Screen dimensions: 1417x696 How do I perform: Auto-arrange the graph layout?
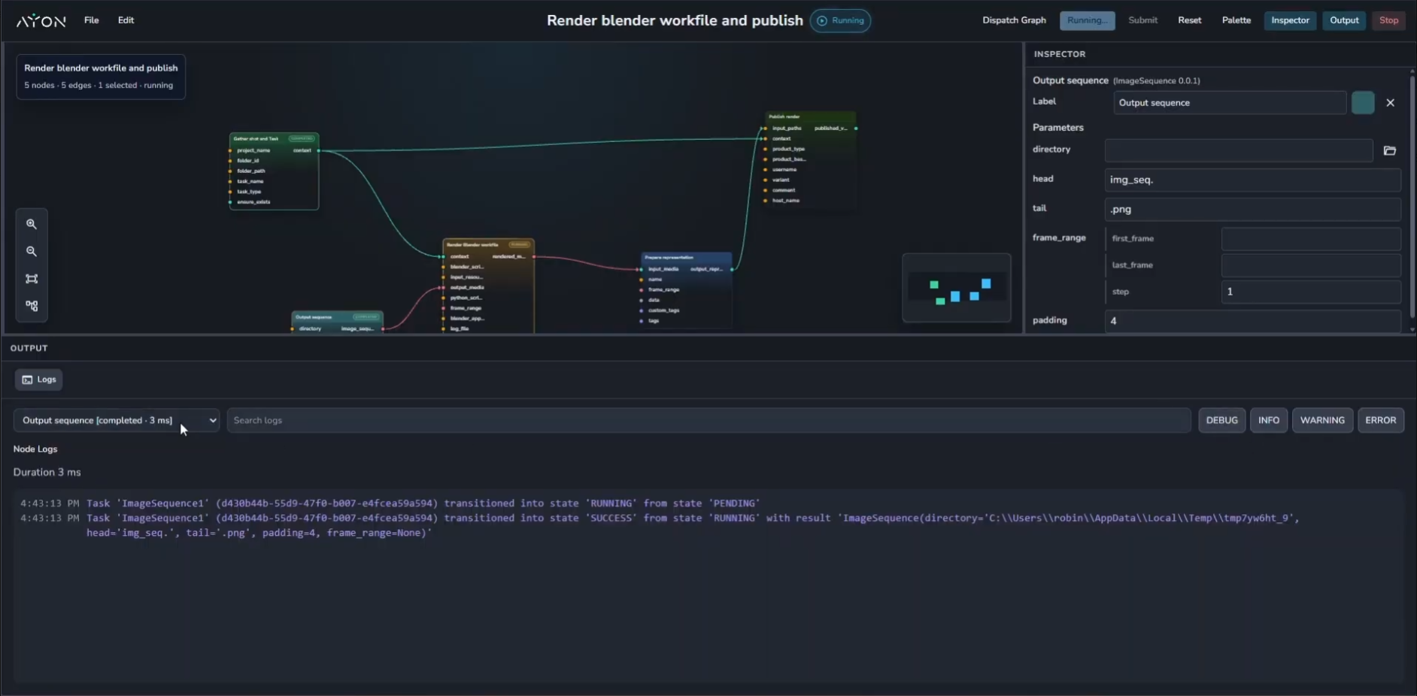coord(32,306)
